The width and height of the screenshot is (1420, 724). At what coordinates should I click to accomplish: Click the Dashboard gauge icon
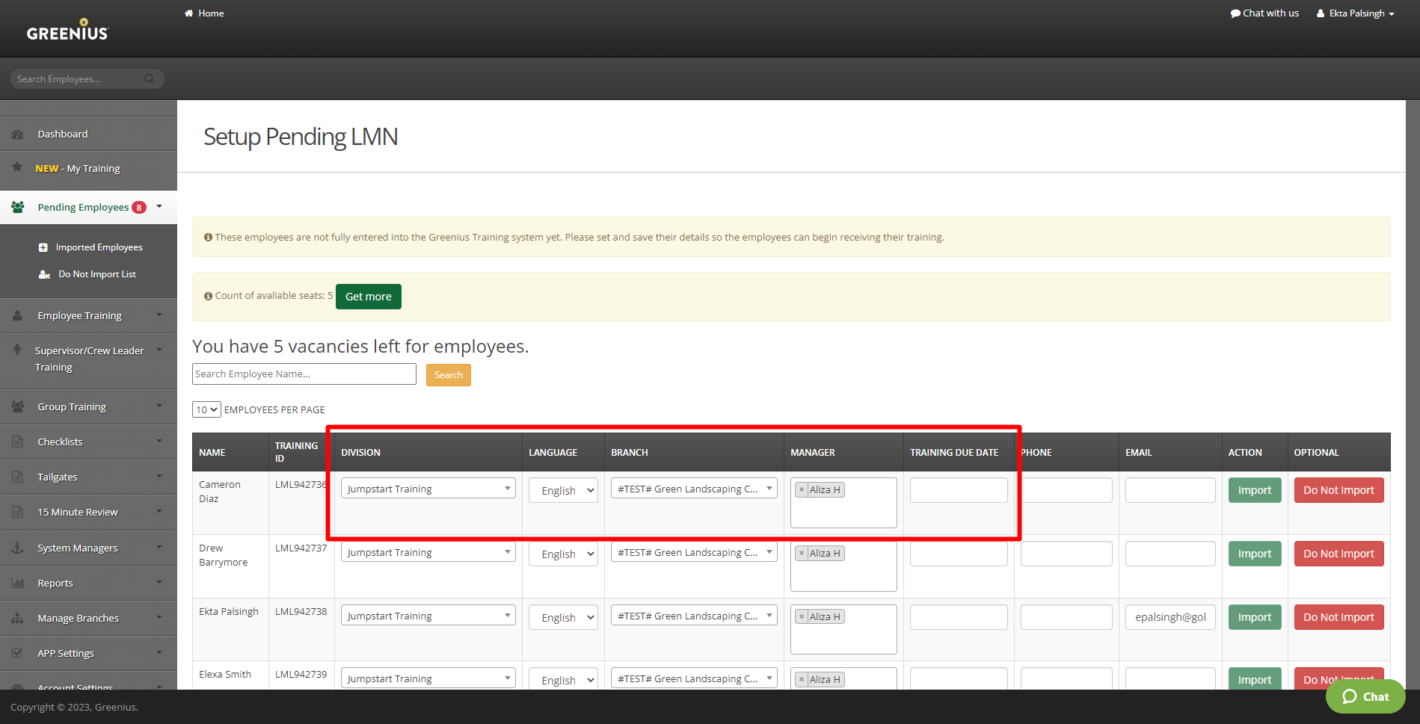[x=17, y=134]
